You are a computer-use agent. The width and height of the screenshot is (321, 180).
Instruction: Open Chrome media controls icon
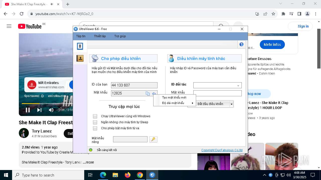tap(291, 14)
